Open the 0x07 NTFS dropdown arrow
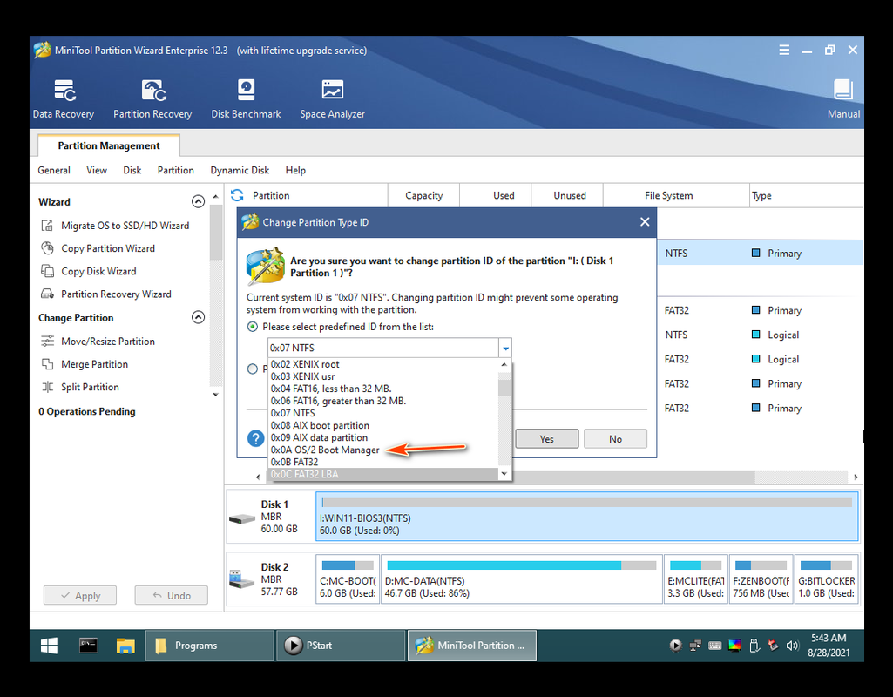Viewport: 893px width, 697px height. 505,348
